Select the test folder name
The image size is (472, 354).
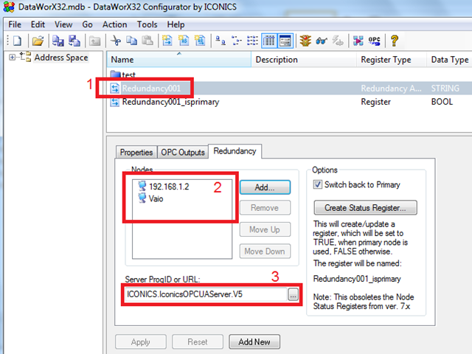point(129,74)
